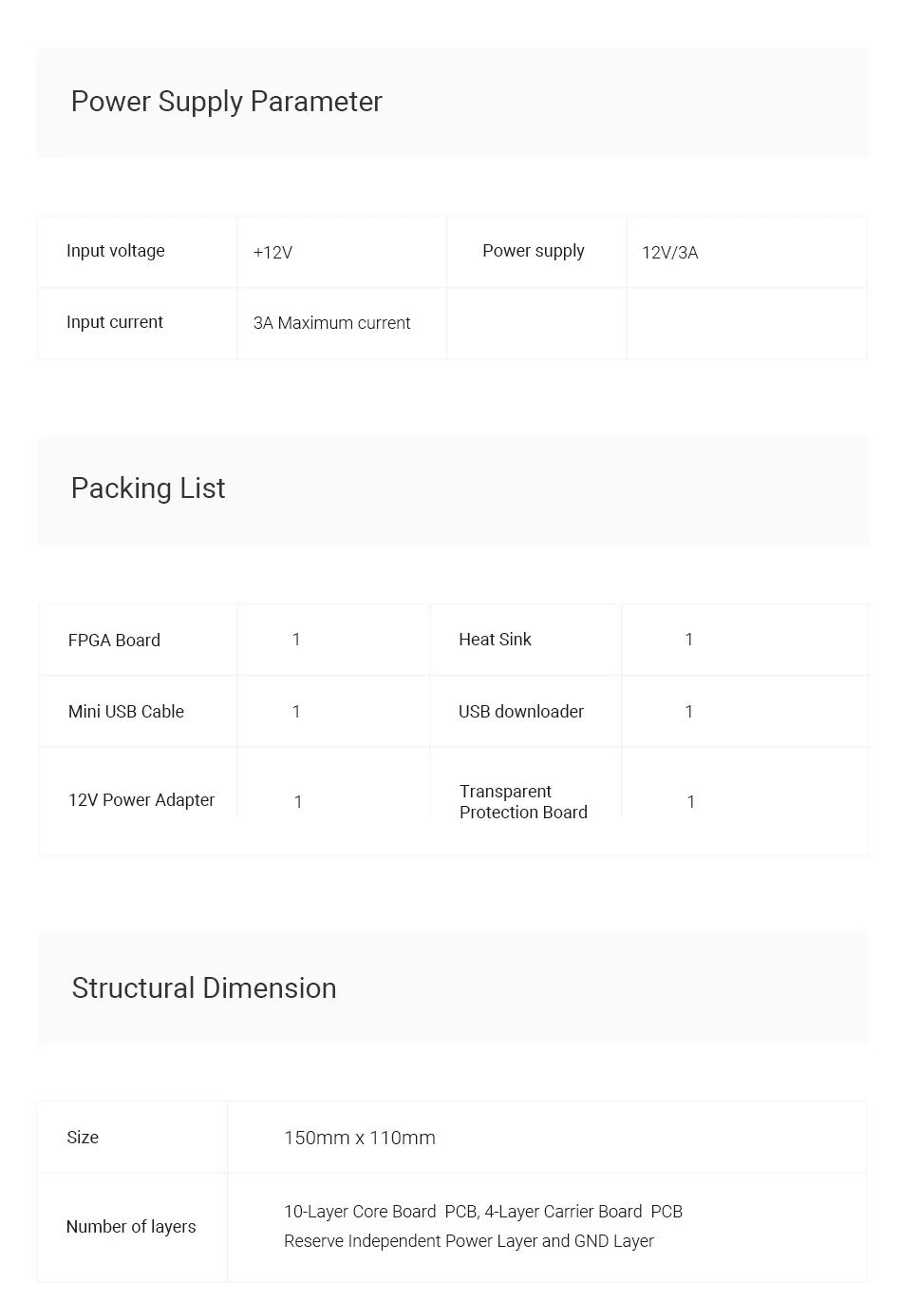Select the Input current label
Screen dimensions: 902x1302
tap(115, 322)
